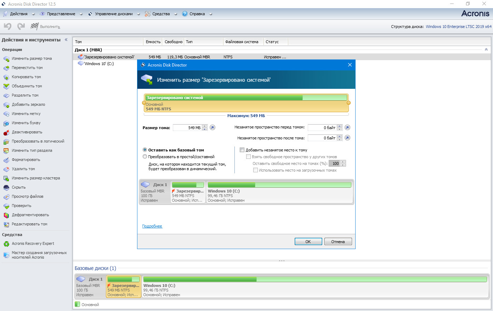Click the left resize handle of the volume bar
This screenshot has width=493, height=311.
pyautogui.click(x=144, y=103)
